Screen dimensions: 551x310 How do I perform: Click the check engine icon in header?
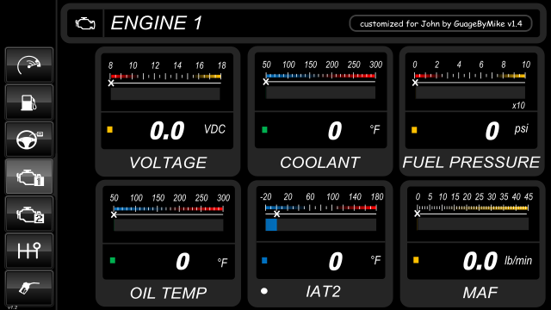[85, 23]
